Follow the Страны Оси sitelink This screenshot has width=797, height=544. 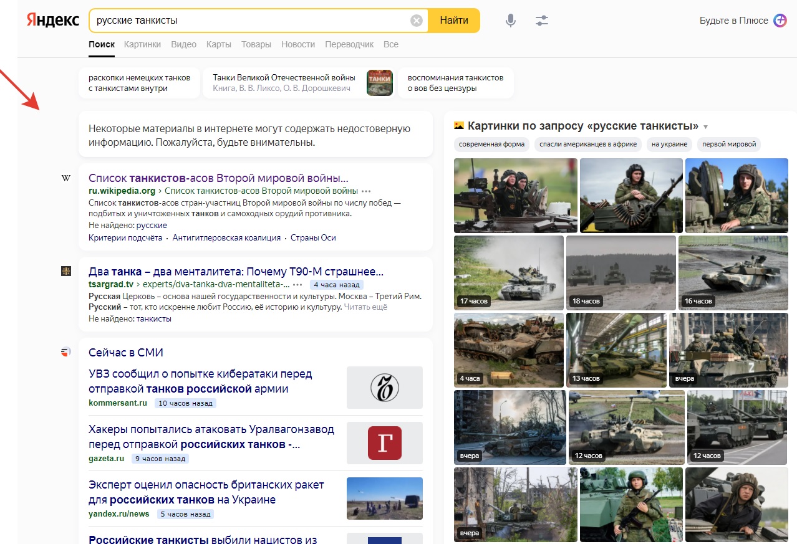[x=313, y=237]
